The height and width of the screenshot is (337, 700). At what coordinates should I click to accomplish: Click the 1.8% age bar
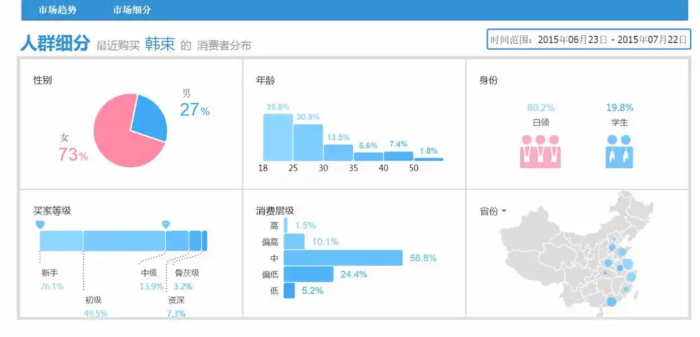pyautogui.click(x=428, y=159)
